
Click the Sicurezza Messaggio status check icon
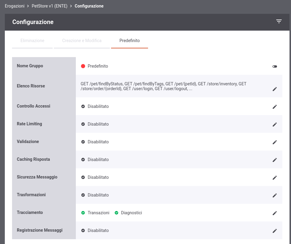83,177
